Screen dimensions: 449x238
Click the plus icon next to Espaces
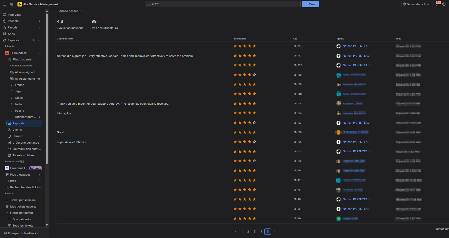click(x=34, y=40)
